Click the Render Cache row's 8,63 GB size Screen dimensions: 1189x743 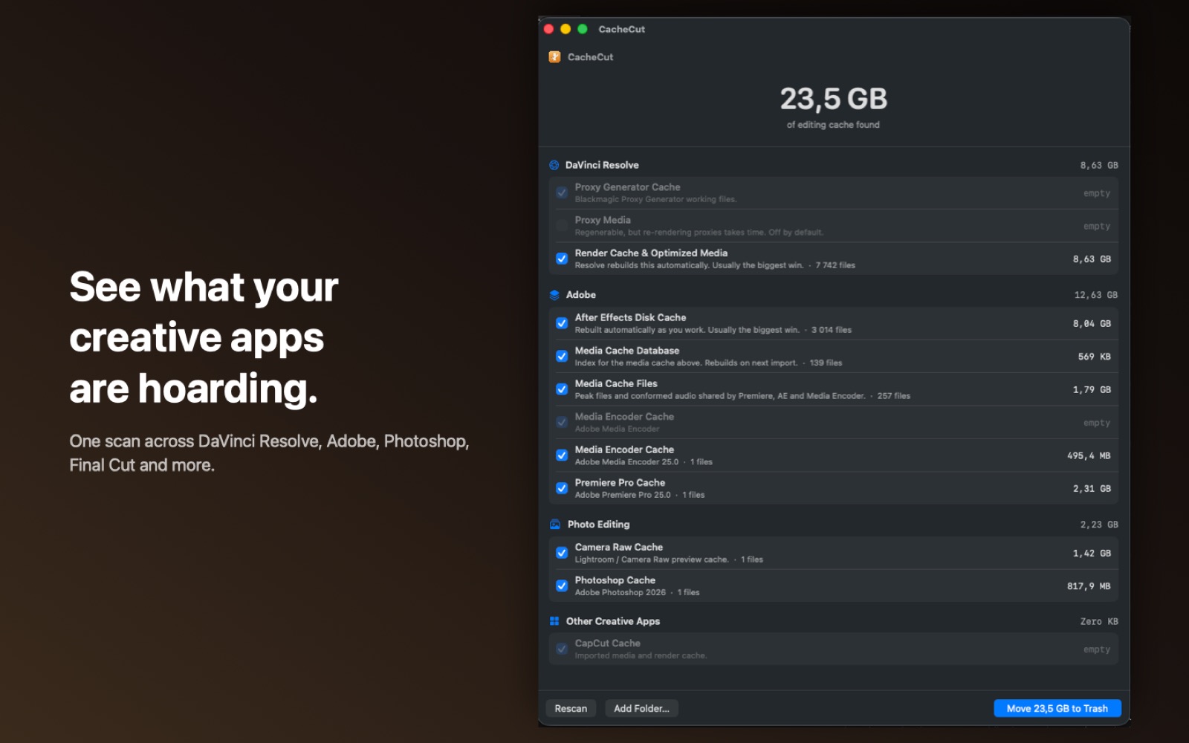1092,259
